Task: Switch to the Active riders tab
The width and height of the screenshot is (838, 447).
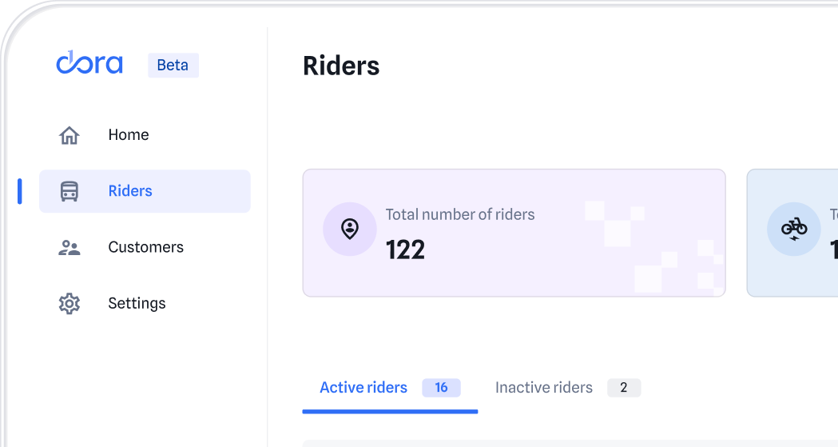Action: click(x=363, y=388)
